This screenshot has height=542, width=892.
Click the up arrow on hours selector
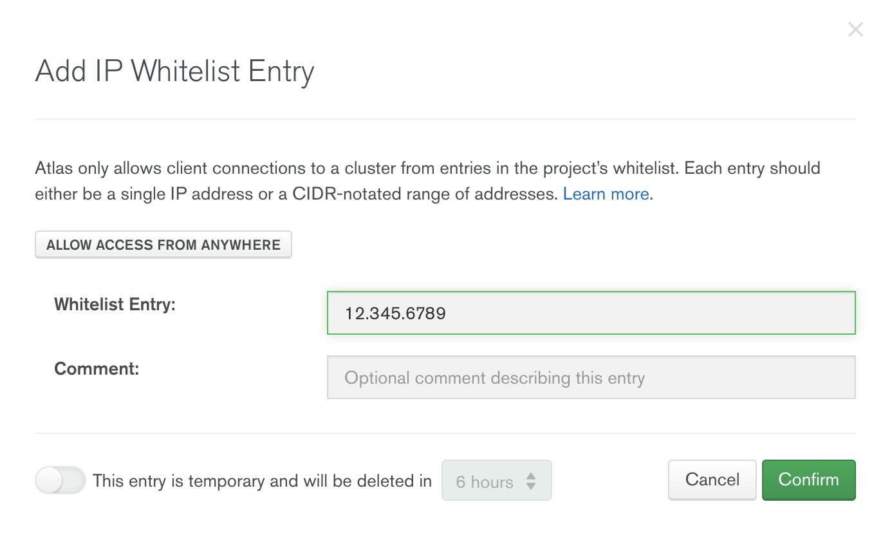click(531, 476)
